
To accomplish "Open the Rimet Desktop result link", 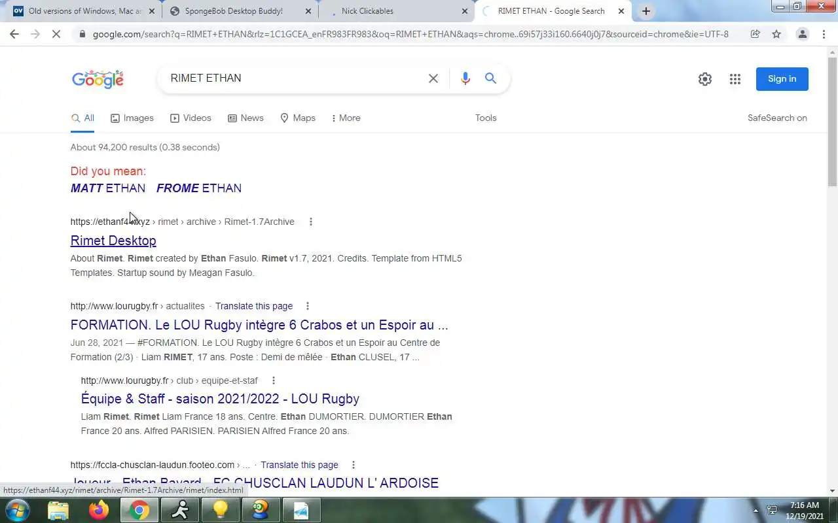I will pyautogui.click(x=113, y=241).
